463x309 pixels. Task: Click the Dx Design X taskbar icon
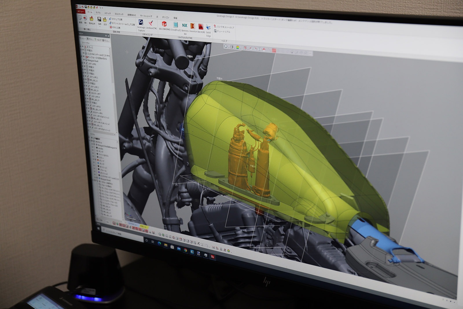tap(213, 257)
